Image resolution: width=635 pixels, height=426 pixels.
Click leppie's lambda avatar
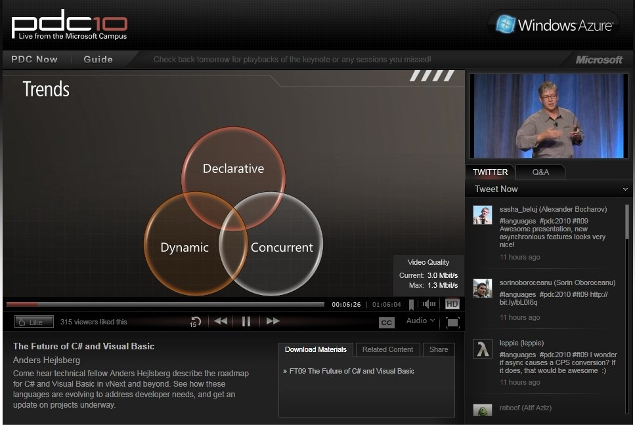(x=483, y=349)
